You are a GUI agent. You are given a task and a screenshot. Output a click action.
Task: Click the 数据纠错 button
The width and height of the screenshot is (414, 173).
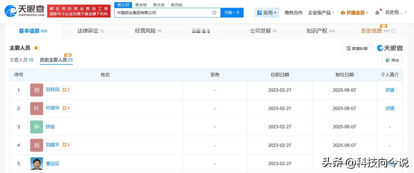click(x=357, y=49)
